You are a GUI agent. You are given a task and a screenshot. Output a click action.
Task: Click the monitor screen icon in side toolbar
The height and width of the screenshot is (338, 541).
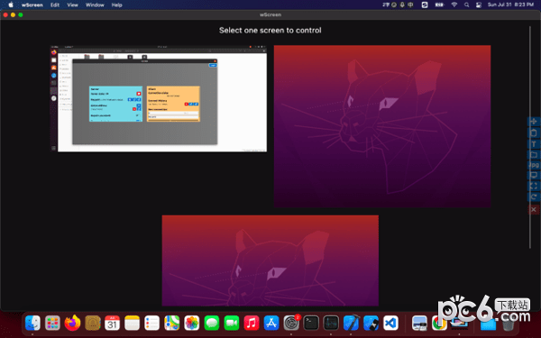click(x=534, y=176)
